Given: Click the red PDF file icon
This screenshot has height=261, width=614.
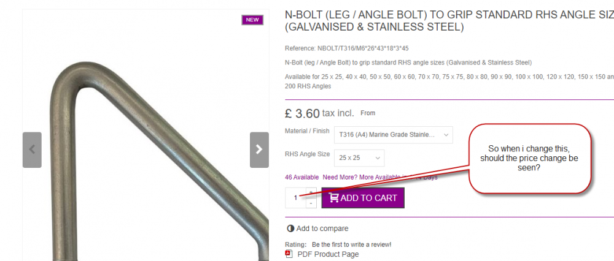Looking at the screenshot, I should [x=289, y=254].
